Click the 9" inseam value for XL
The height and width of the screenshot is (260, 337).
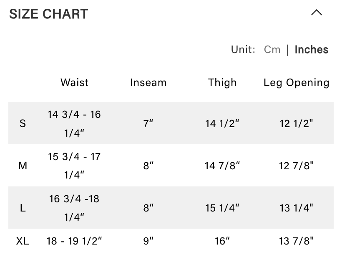click(148, 241)
